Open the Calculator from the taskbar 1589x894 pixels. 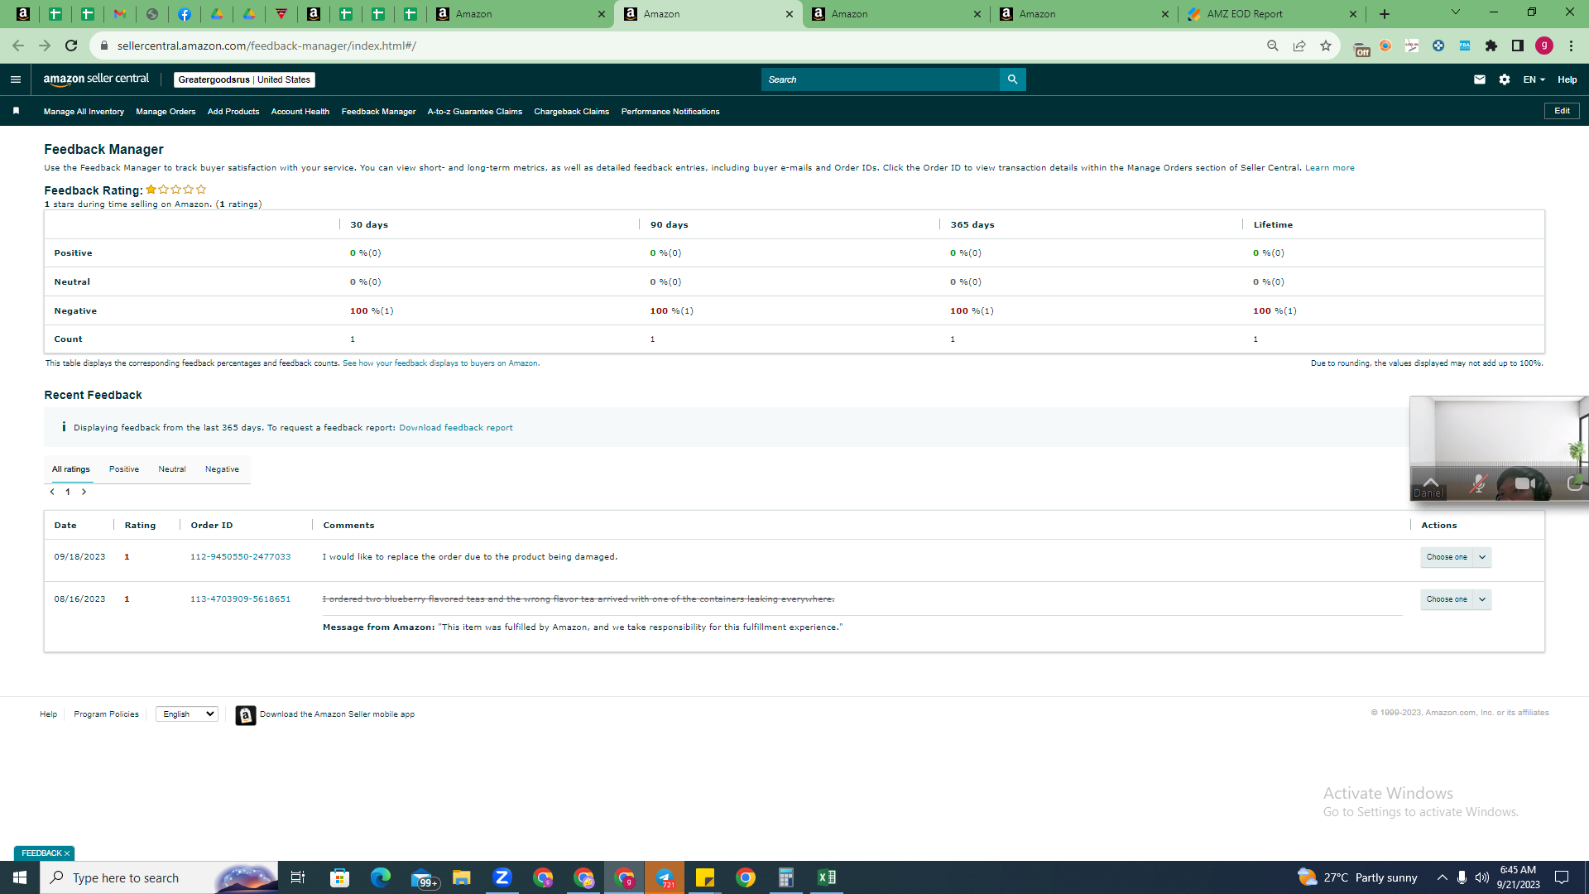pyautogui.click(x=785, y=877)
